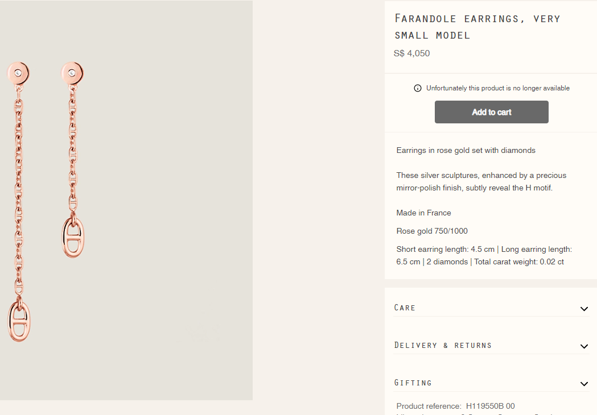Click the Farandole earrings product title

click(x=477, y=26)
